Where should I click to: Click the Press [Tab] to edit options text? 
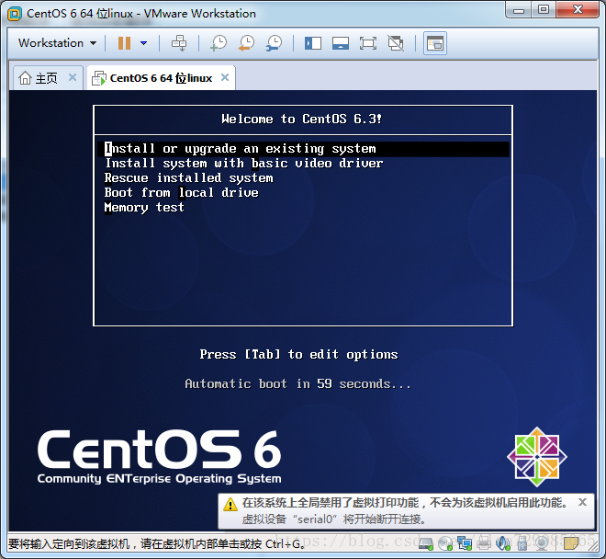pyautogui.click(x=298, y=354)
